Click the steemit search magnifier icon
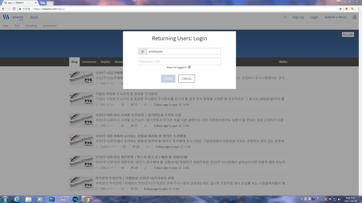Viewport: 362px width, 203px height. click(285, 17)
